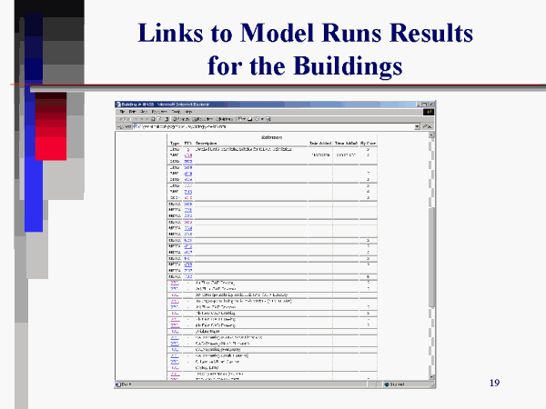Expand the address bar URL dropdown
Viewport: 546px width, 409px height.
[417, 127]
